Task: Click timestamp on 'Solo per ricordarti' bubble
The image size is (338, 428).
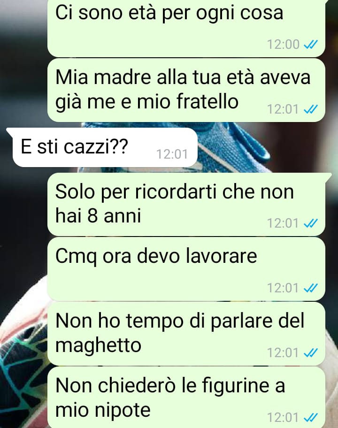Action: coord(283,223)
